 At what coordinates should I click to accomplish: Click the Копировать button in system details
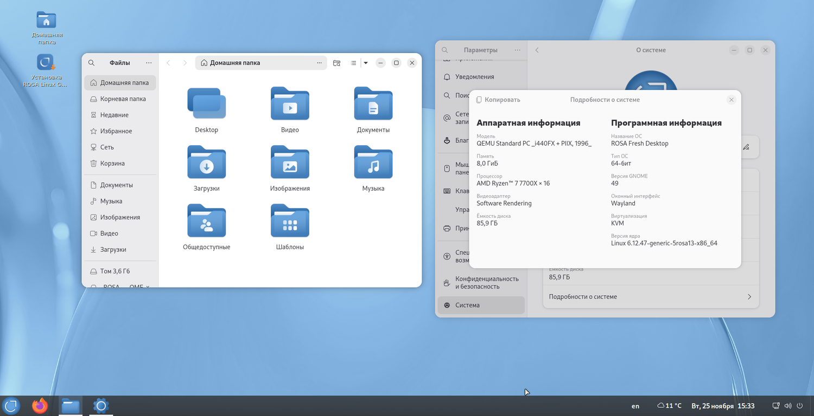pos(498,100)
